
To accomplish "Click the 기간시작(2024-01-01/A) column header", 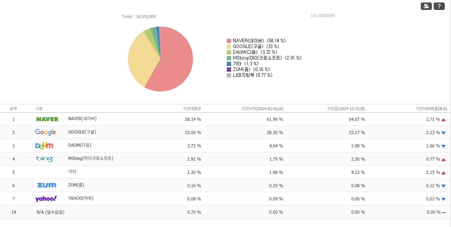I will click(x=262, y=109).
